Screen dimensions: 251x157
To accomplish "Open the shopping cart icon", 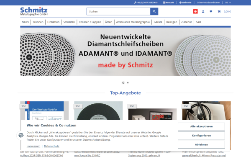I will (219, 11).
